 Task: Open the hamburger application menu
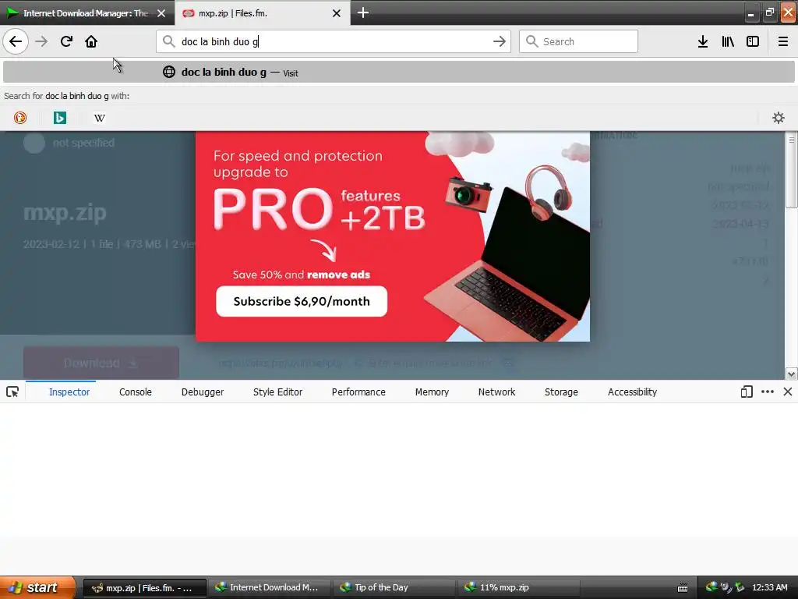[782, 41]
